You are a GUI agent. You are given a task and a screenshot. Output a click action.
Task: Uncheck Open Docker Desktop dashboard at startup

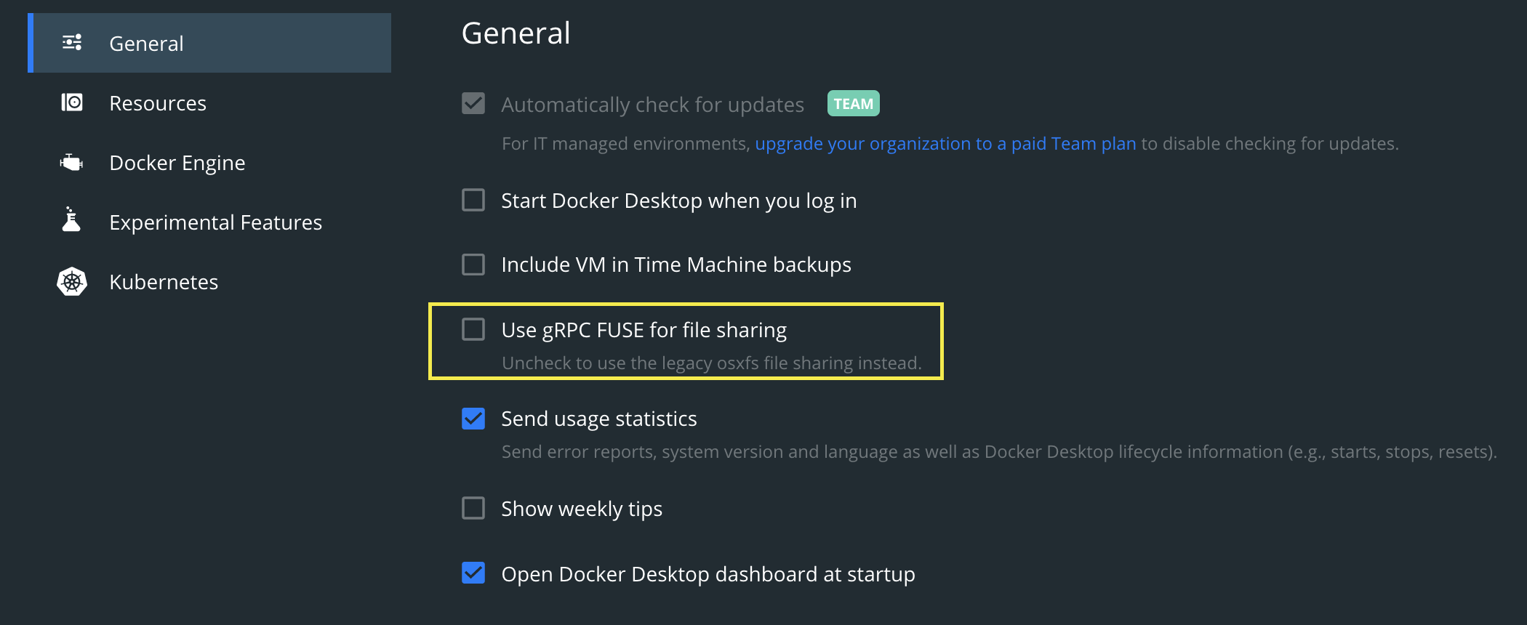pos(473,573)
